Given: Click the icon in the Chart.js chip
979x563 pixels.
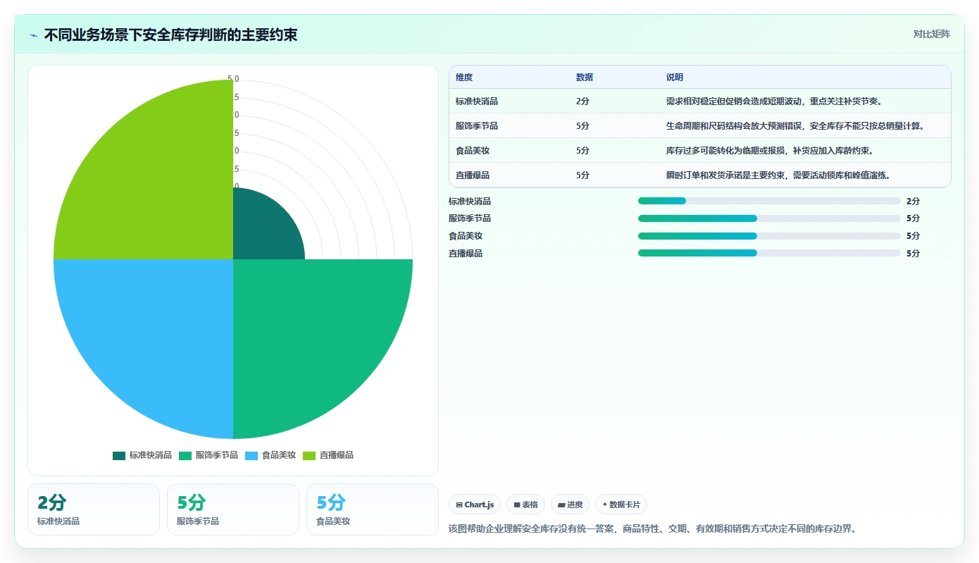Looking at the screenshot, I should [x=459, y=505].
